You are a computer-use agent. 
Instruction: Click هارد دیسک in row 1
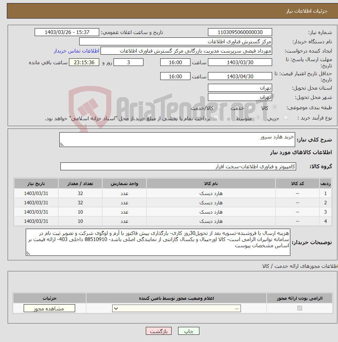click(211, 193)
